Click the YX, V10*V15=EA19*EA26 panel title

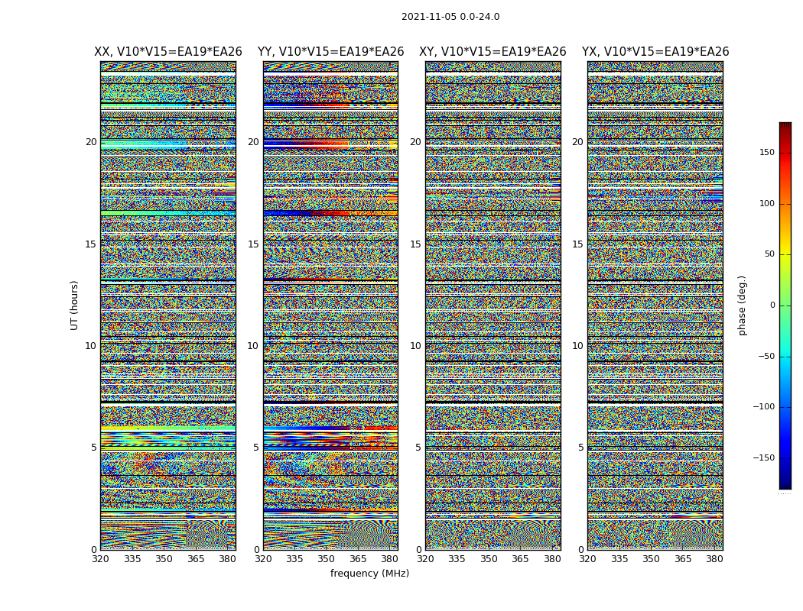pos(655,52)
